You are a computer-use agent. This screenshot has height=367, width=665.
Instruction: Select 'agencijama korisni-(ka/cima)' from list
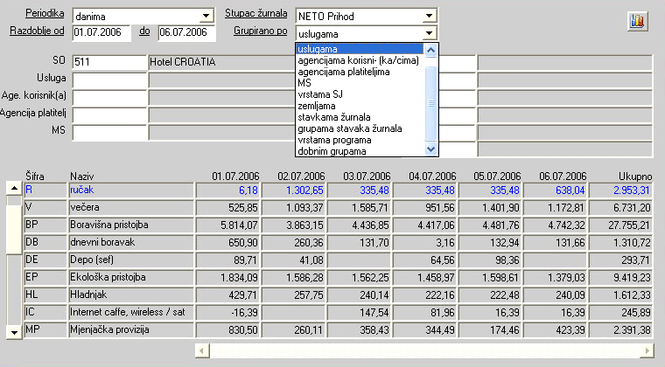359,60
